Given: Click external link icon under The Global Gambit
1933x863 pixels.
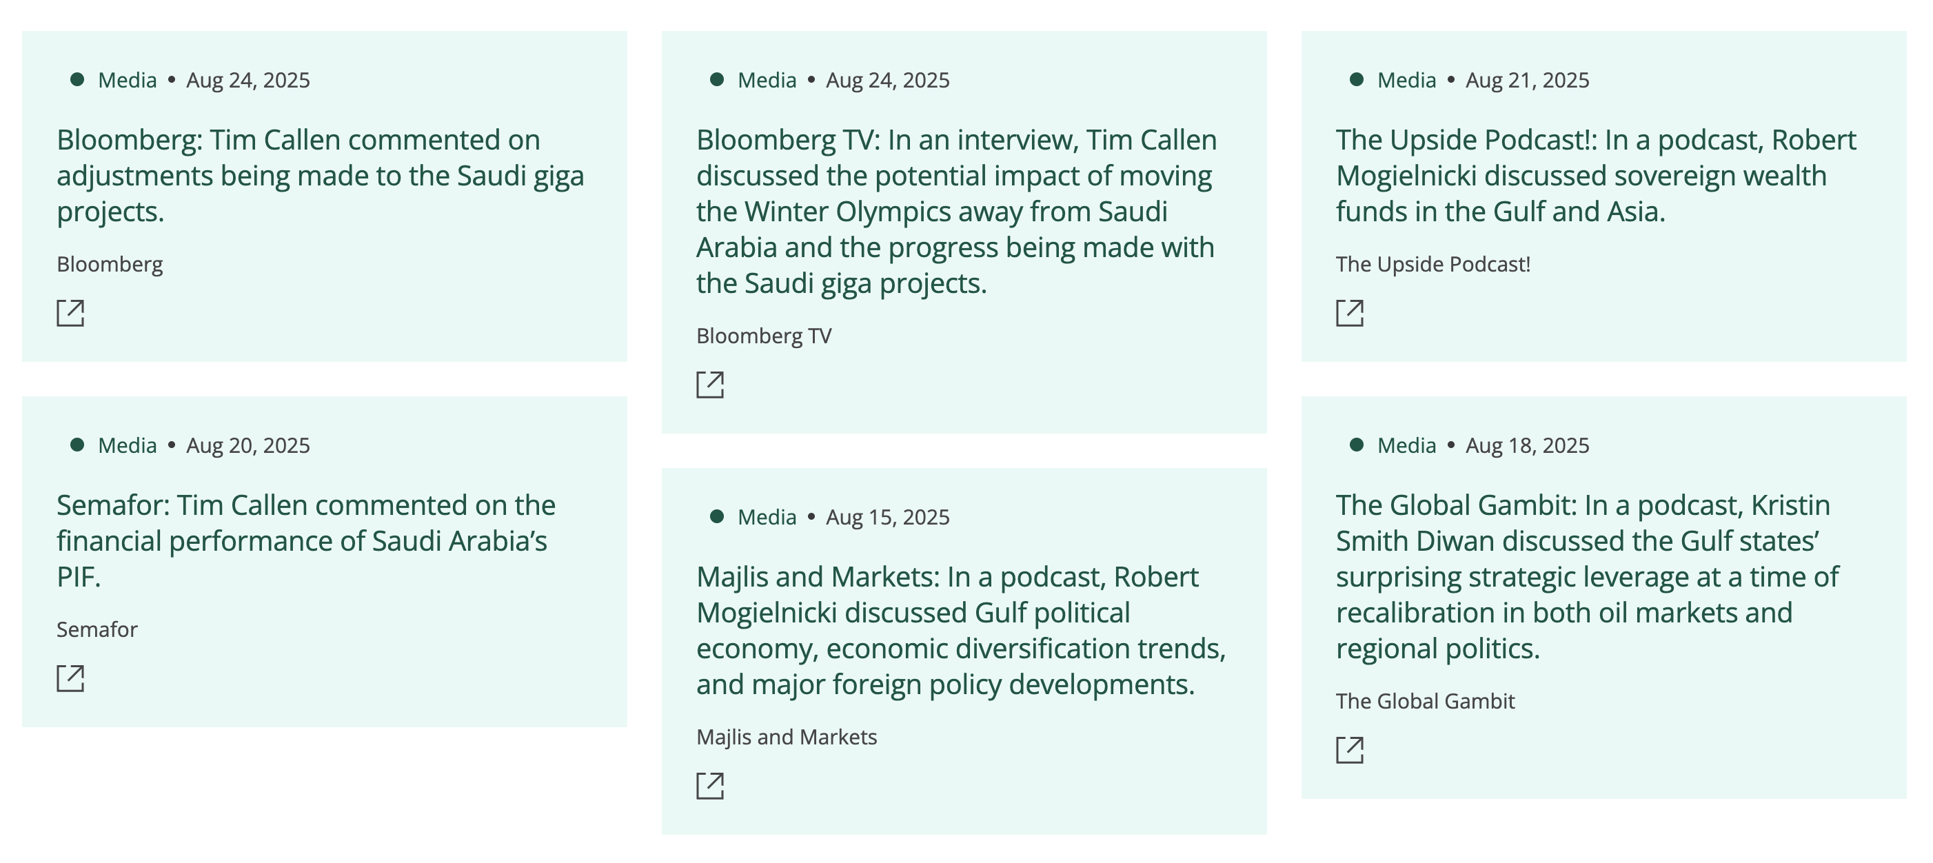Looking at the screenshot, I should (x=1349, y=750).
